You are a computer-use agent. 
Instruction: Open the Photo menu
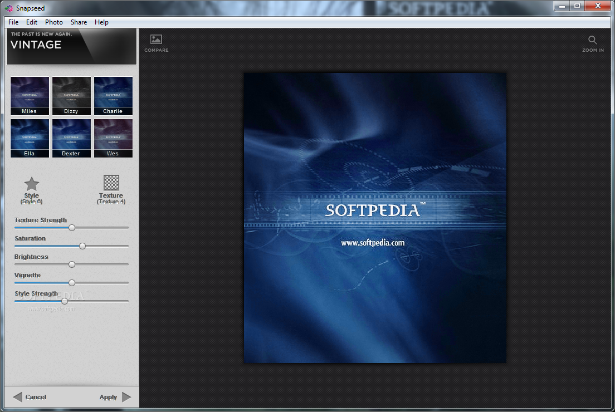point(53,22)
